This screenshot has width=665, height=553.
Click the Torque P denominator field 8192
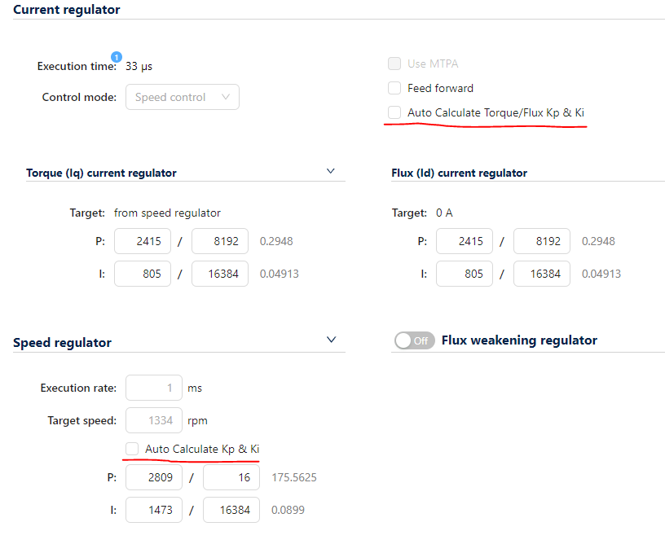coord(220,241)
